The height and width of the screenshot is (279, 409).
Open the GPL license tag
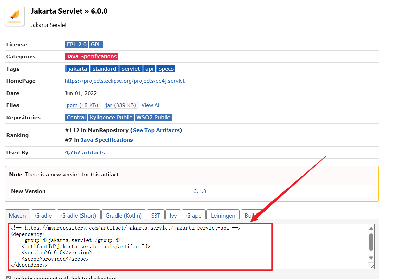coord(96,44)
